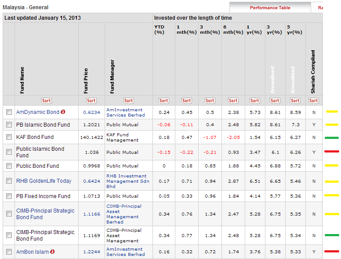Tick the checkbox for AmDynamic Bond
341x259 pixels.
[x=9, y=112]
